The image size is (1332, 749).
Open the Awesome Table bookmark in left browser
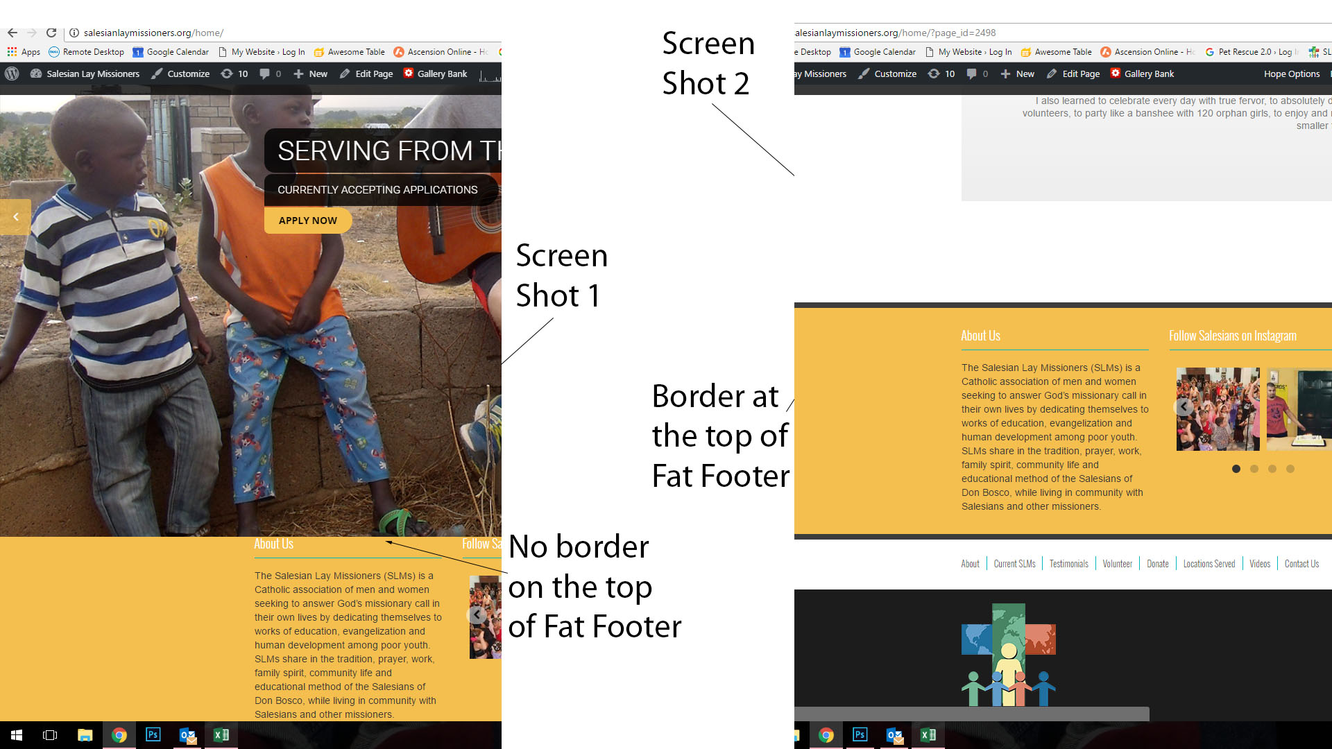coord(349,52)
